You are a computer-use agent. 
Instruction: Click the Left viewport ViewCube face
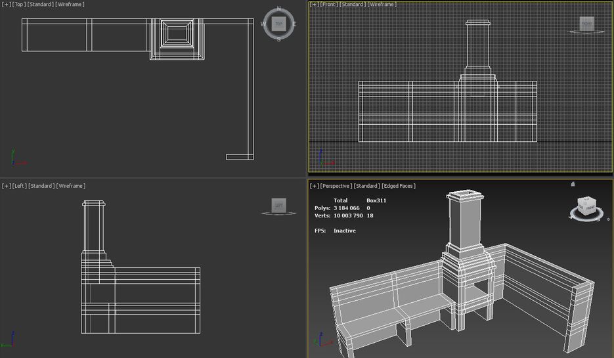[x=278, y=206]
